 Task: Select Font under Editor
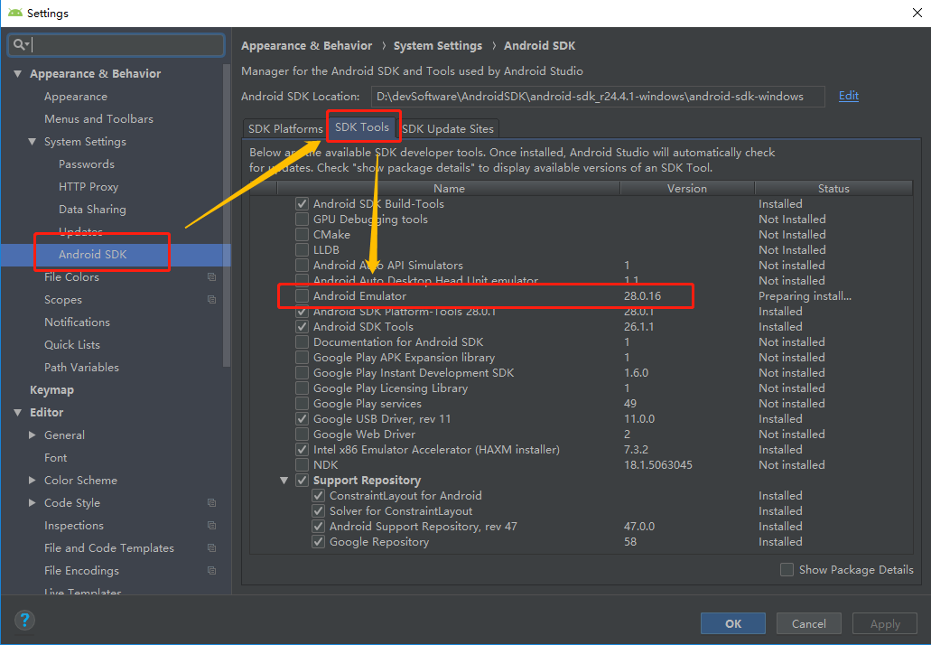coord(55,457)
